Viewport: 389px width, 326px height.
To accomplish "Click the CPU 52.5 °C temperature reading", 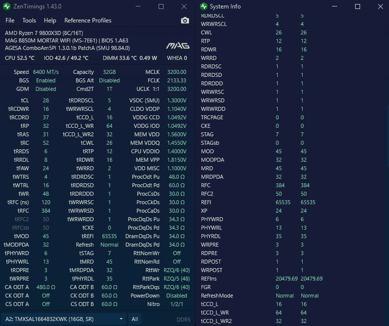I will [x=19, y=58].
